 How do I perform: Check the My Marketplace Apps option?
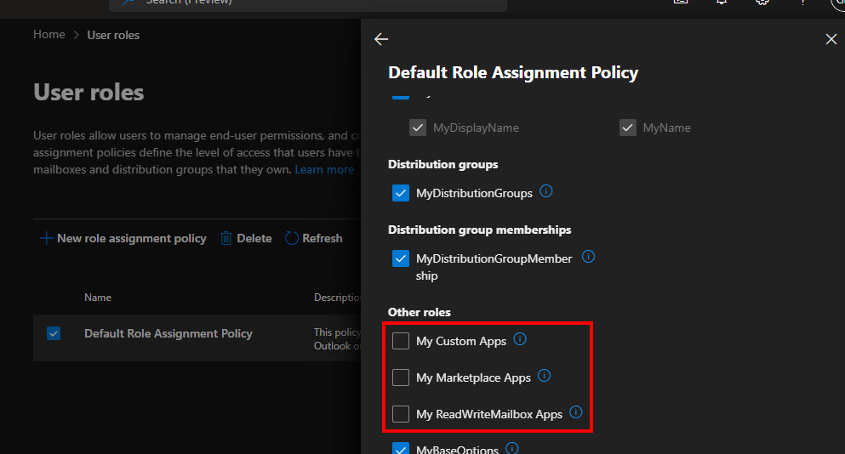(401, 377)
